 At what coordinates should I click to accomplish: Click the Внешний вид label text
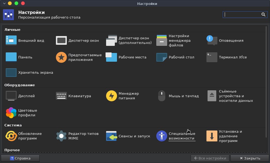31,40
